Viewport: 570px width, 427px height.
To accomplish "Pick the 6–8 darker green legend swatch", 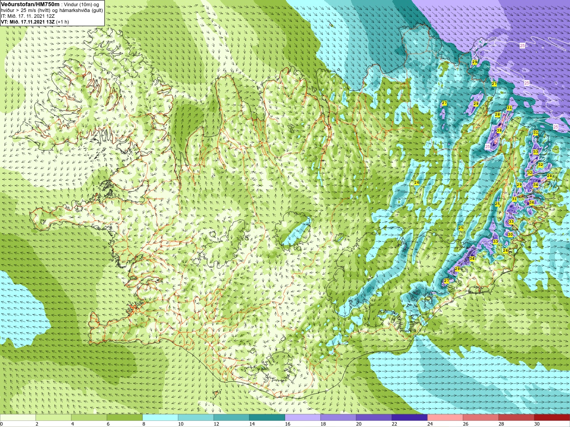I will coord(125,418).
